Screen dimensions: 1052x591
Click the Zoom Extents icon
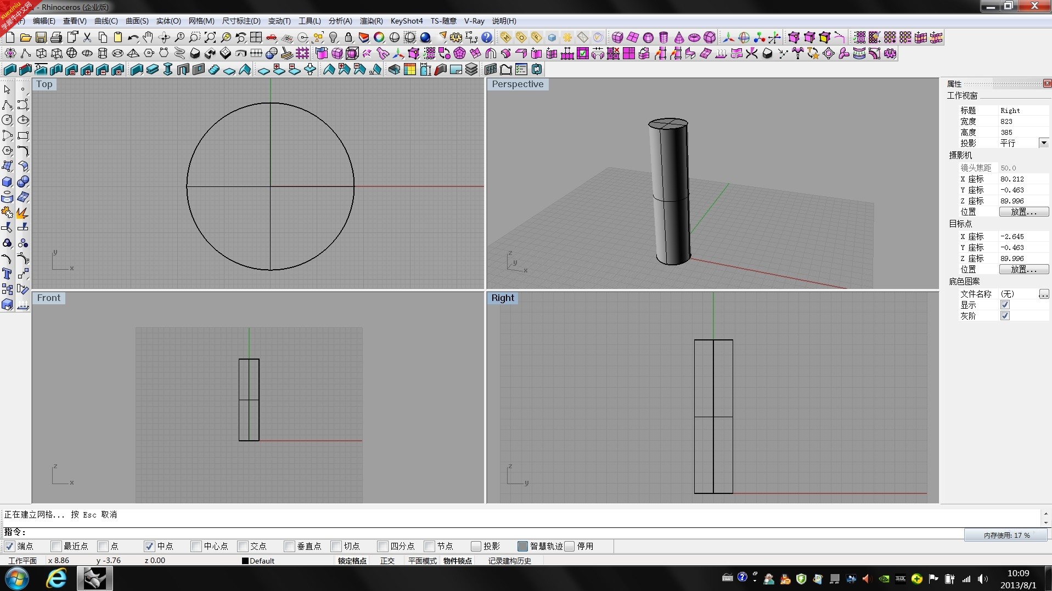coord(210,37)
